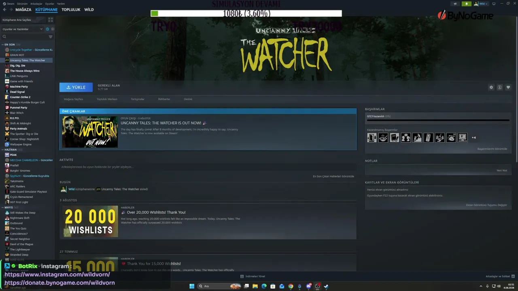Open Oyunlar ve Yazılımlar dropdown
518x291 pixels.
(x=22, y=29)
